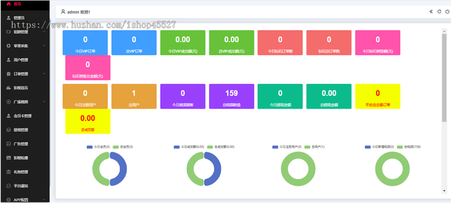Click the clipboard icon beside 订单管理
Viewport: 451px width, 203px height.
pyautogui.click(x=8, y=74)
